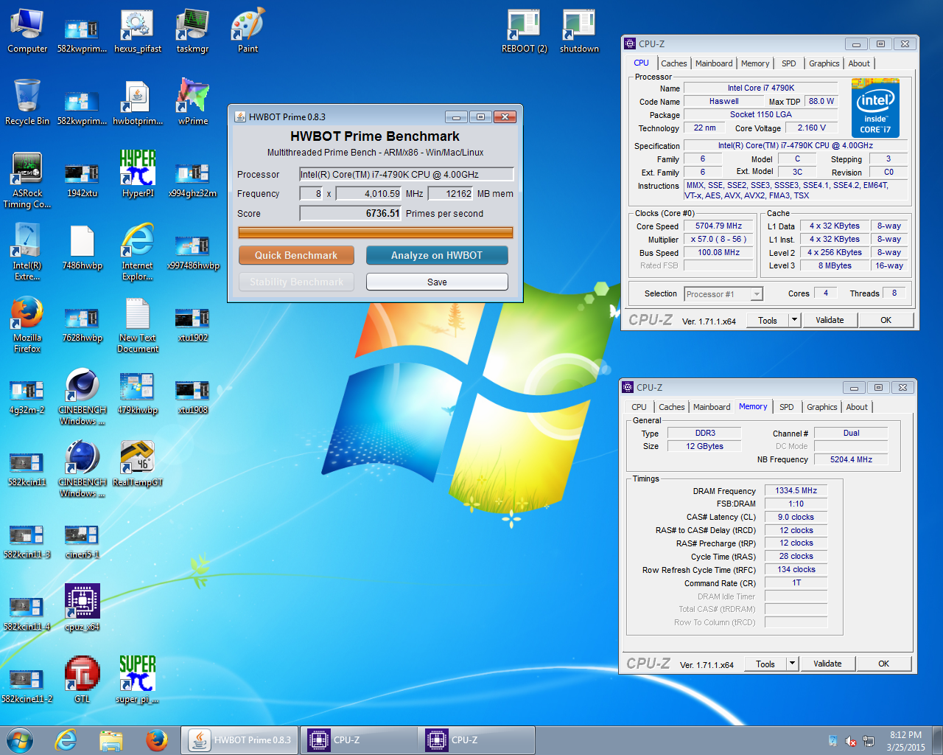This screenshot has height=755, width=943.
Task: Switch to Graphics tab in top CPU-Z
Action: [x=824, y=63]
